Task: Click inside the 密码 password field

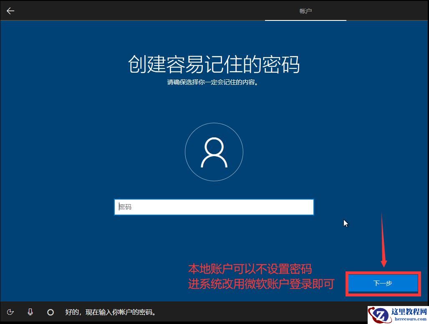Action: click(214, 207)
